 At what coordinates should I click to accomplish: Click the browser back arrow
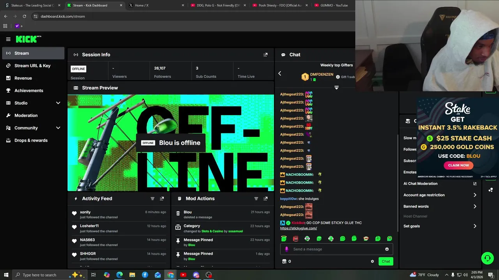[5, 16]
